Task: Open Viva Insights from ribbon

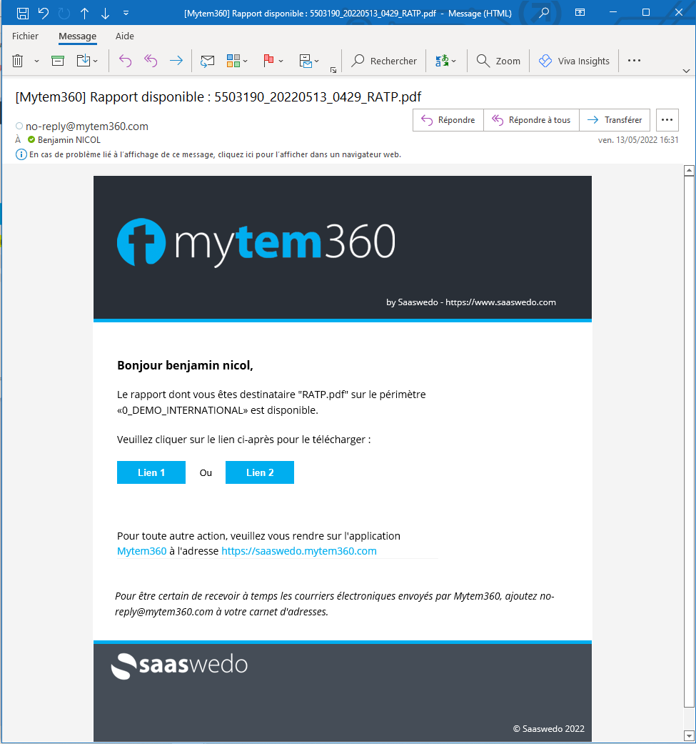Action: click(574, 61)
